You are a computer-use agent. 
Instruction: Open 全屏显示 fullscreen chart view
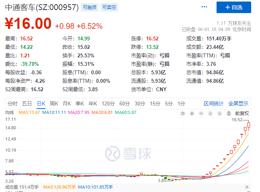[238, 104]
